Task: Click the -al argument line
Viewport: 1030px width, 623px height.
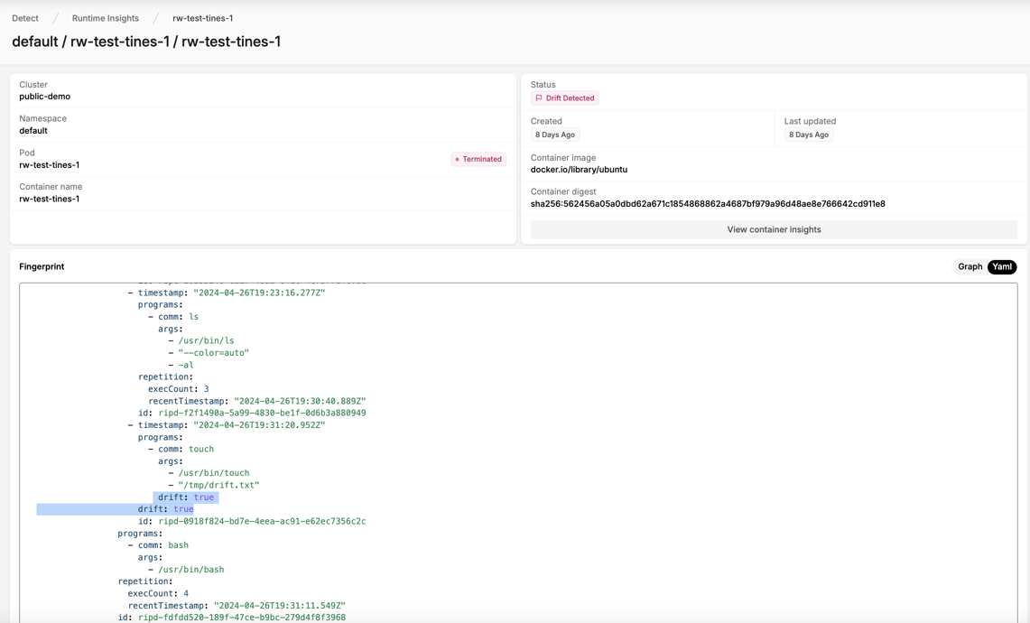Action: tap(181, 366)
